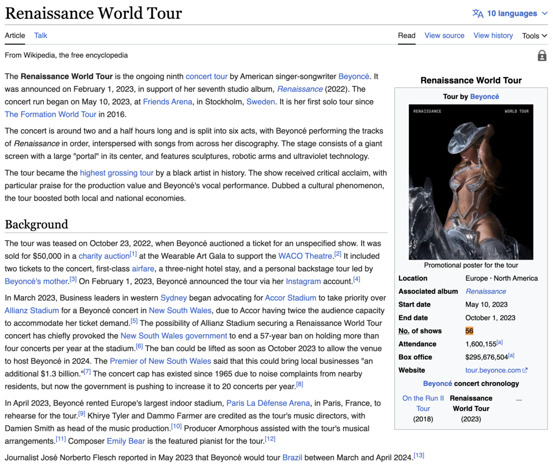The image size is (553, 465).
Task: Open the charity auction link
Action: 104,256
